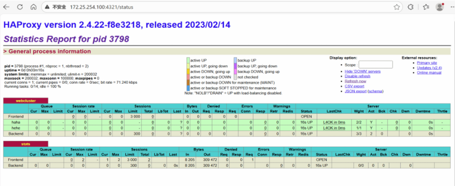Click inside the Scope text field
The image size is (455, 186).
tap(375, 64)
